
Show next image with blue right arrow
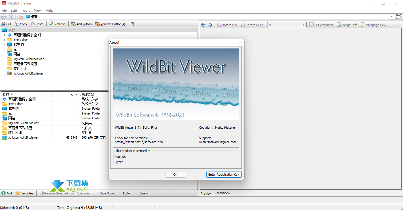(210, 25)
